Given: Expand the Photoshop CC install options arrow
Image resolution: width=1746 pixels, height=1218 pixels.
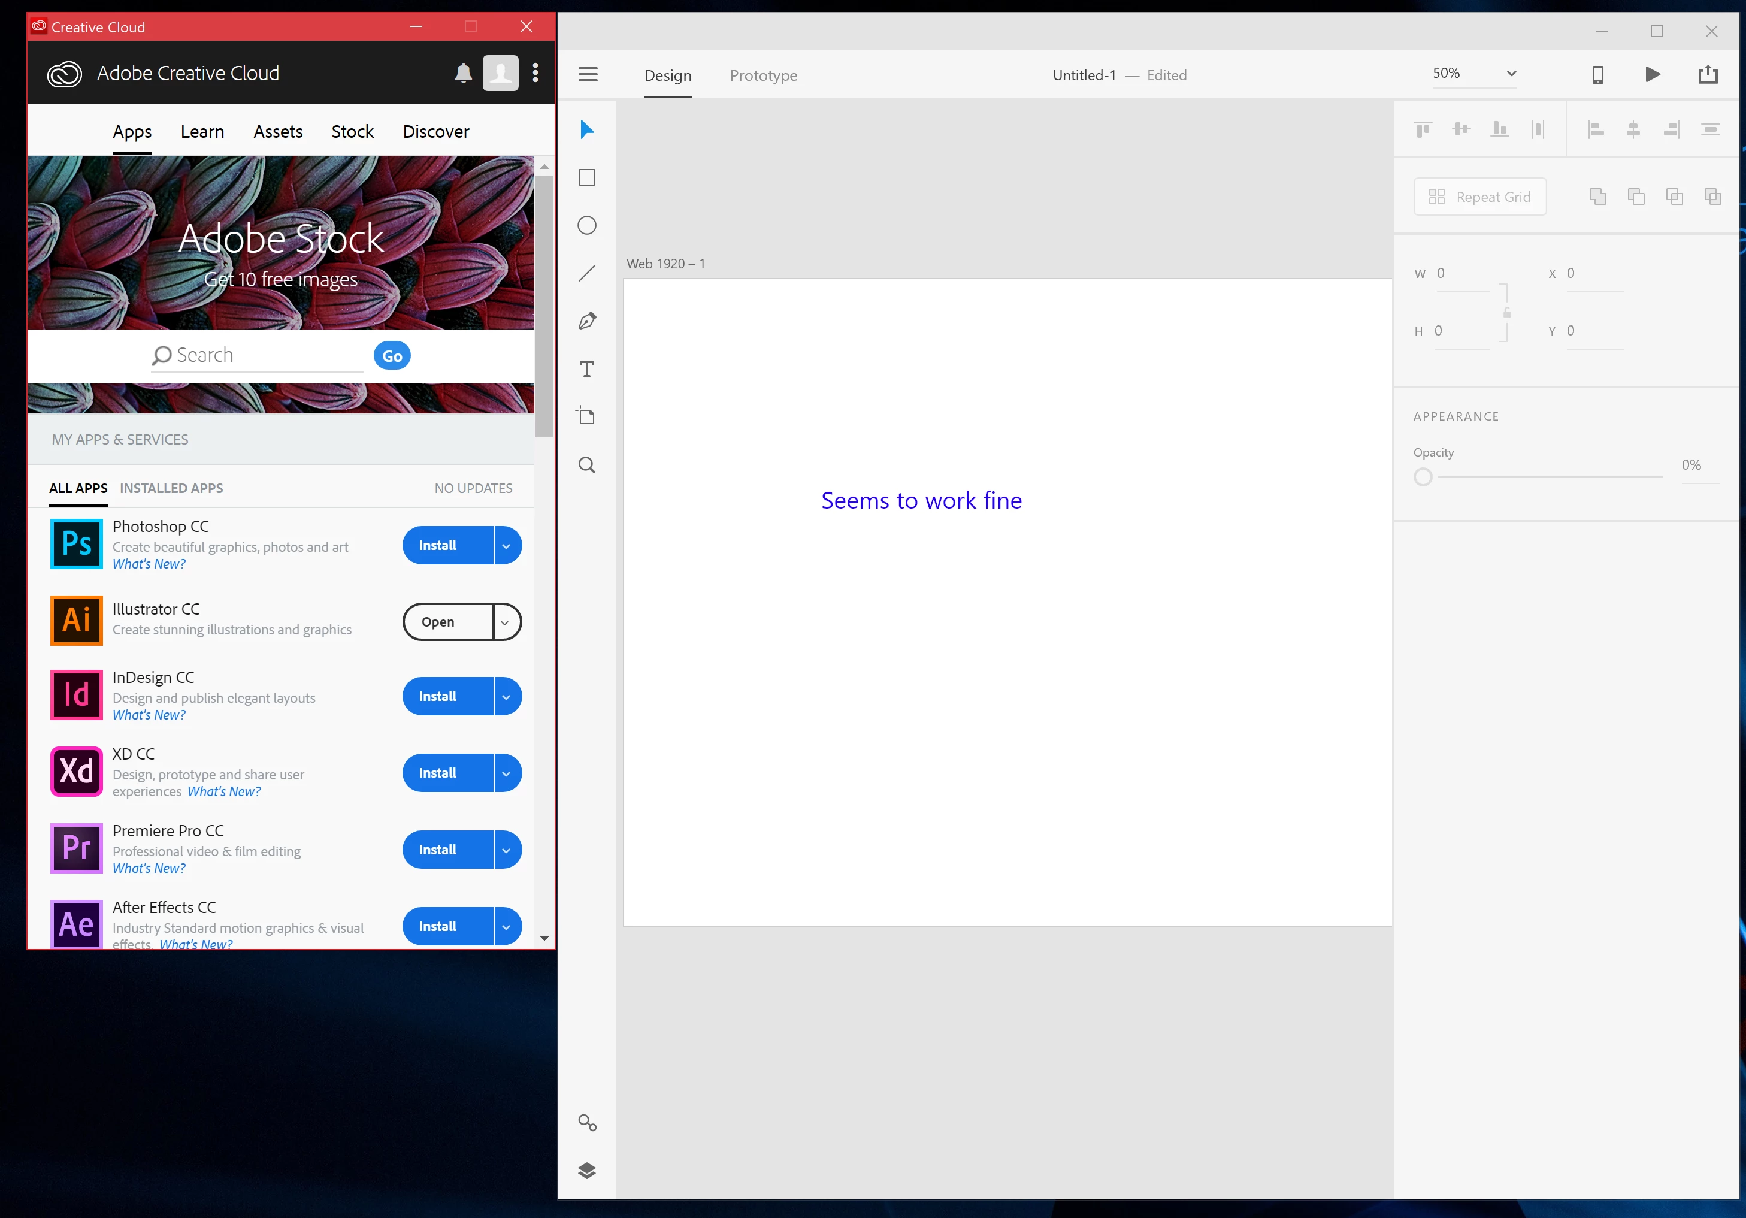Looking at the screenshot, I should tap(507, 545).
